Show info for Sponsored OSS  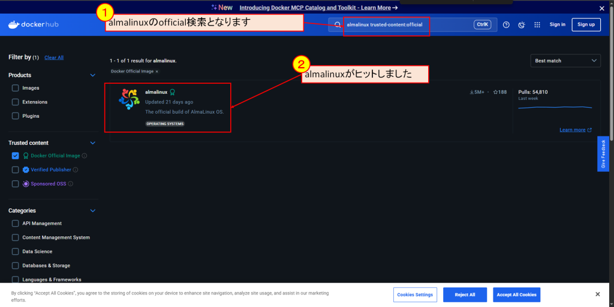[x=71, y=184]
